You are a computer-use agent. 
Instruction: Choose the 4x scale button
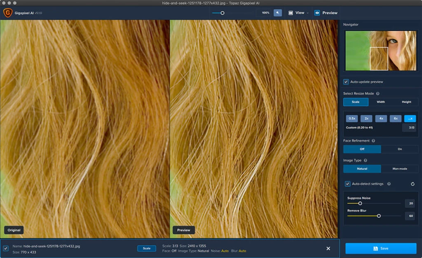click(x=381, y=119)
